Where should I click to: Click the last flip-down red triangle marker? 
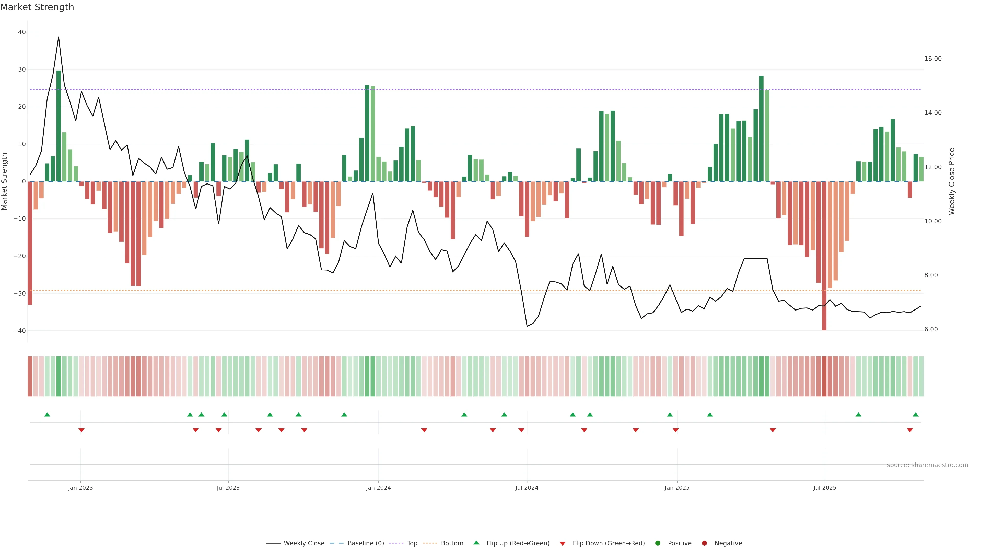pos(910,430)
